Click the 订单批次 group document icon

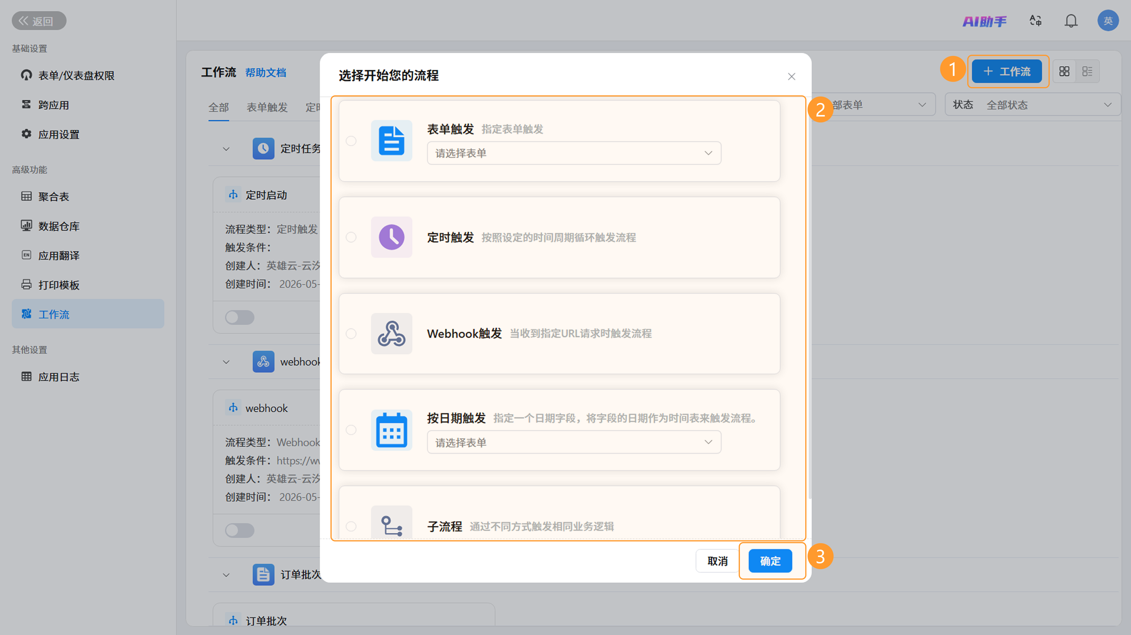(x=263, y=574)
